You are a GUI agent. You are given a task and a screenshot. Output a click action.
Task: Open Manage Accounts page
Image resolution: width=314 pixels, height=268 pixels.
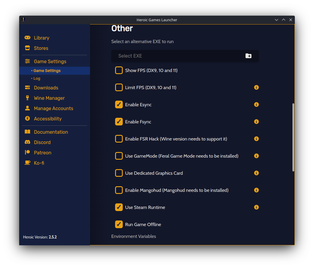53,108
